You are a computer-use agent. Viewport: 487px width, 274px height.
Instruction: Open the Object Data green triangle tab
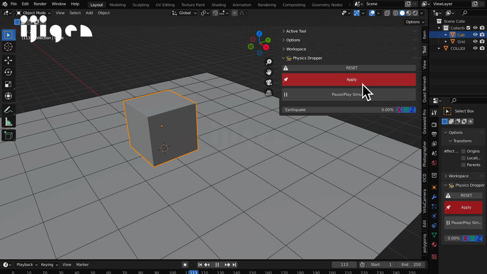pos(434,235)
